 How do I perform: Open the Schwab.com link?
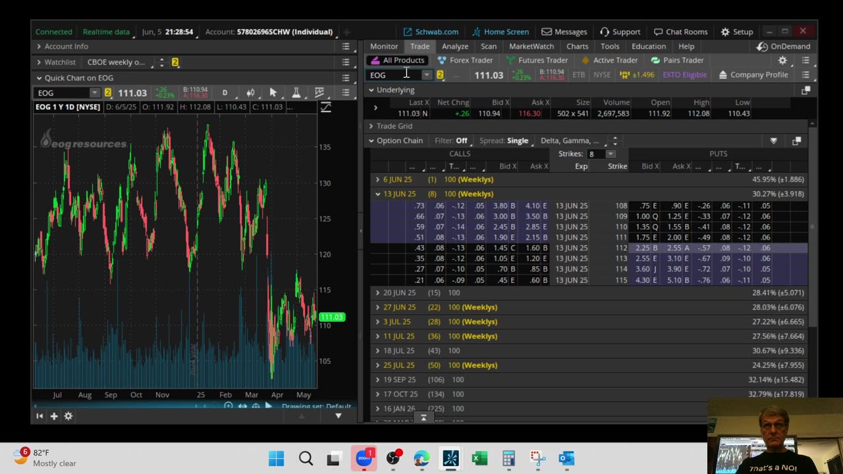431,32
